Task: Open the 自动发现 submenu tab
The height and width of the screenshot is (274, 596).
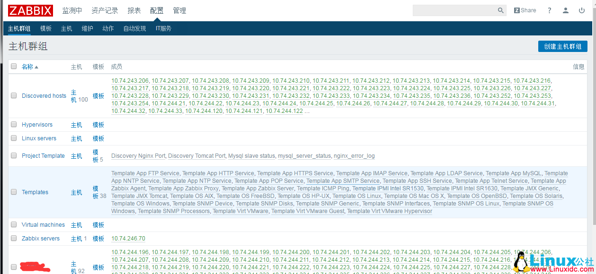Action: pos(134,28)
